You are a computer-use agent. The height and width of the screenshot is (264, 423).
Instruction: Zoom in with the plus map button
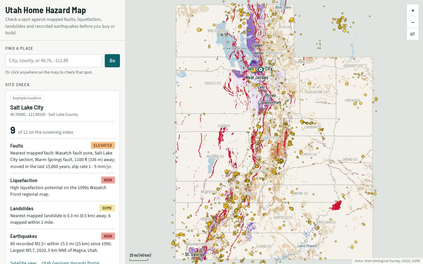tap(413, 11)
